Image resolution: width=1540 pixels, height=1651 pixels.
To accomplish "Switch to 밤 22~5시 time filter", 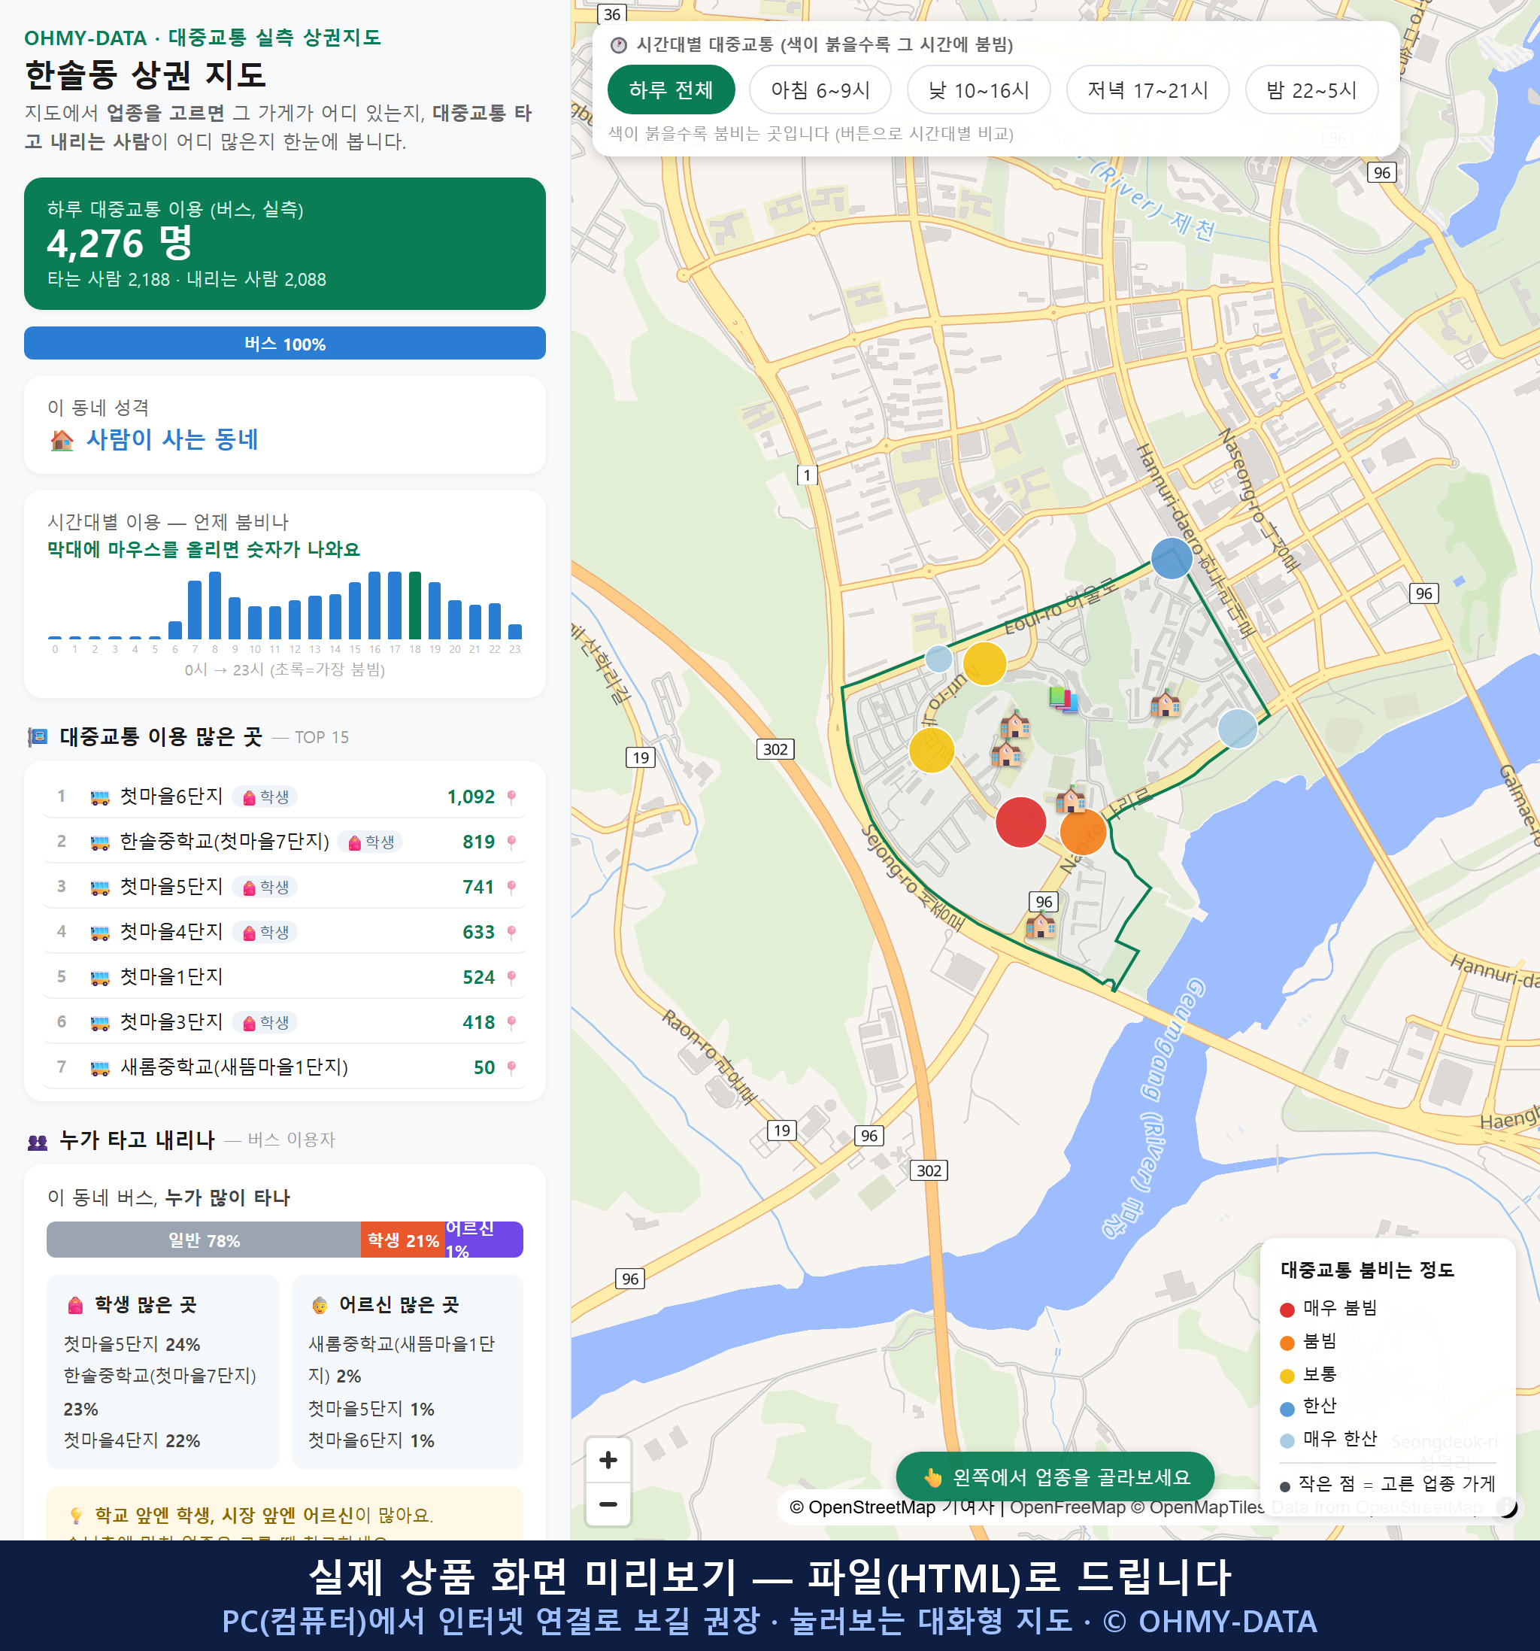I will point(1311,90).
